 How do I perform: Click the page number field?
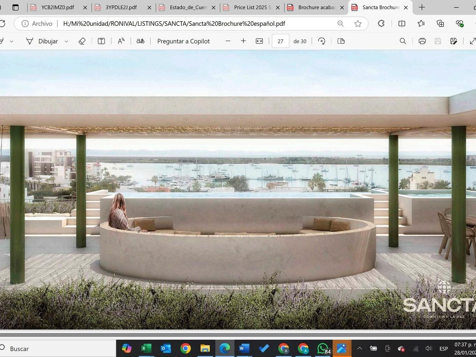tap(280, 41)
